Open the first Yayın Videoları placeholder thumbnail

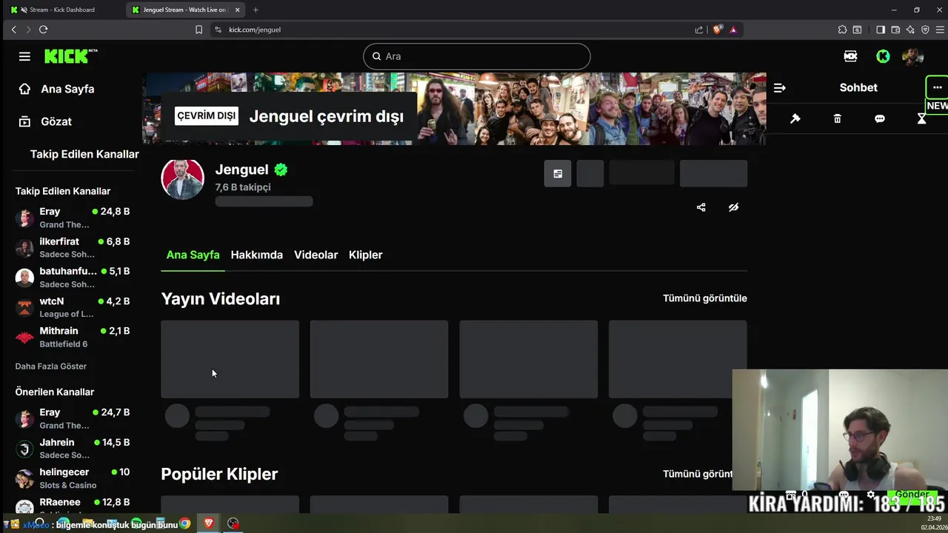pos(230,359)
